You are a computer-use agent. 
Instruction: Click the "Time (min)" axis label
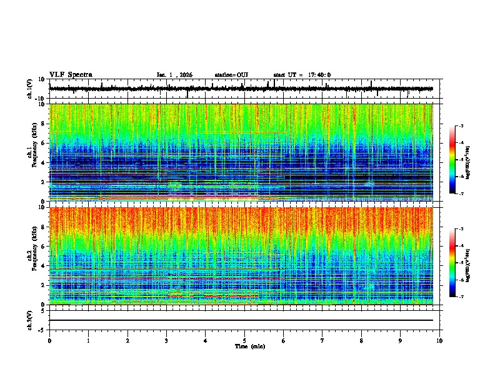250,346
